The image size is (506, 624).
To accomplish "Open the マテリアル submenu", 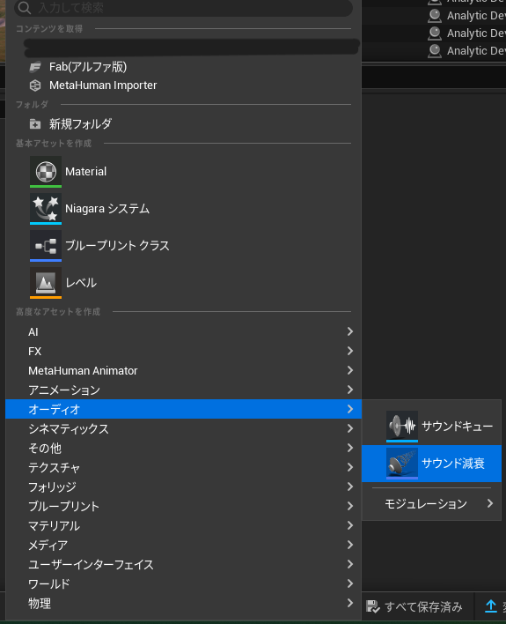I will click(183, 525).
